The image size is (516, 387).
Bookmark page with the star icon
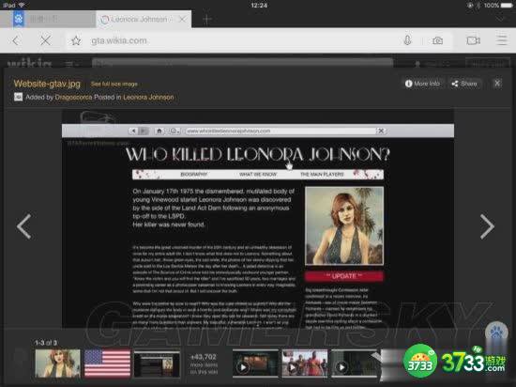[x=76, y=40]
